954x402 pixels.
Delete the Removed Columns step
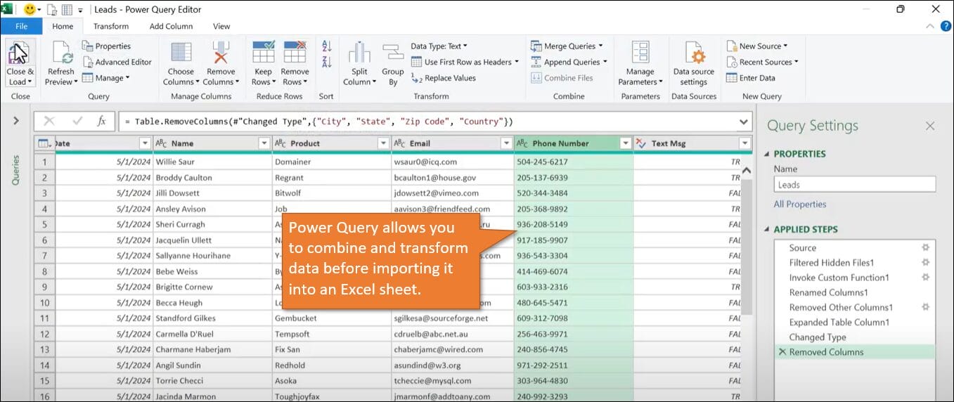782,352
